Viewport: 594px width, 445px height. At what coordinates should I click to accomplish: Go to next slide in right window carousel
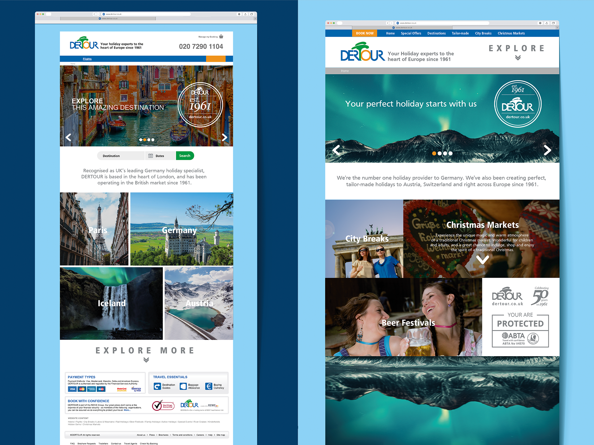(547, 150)
